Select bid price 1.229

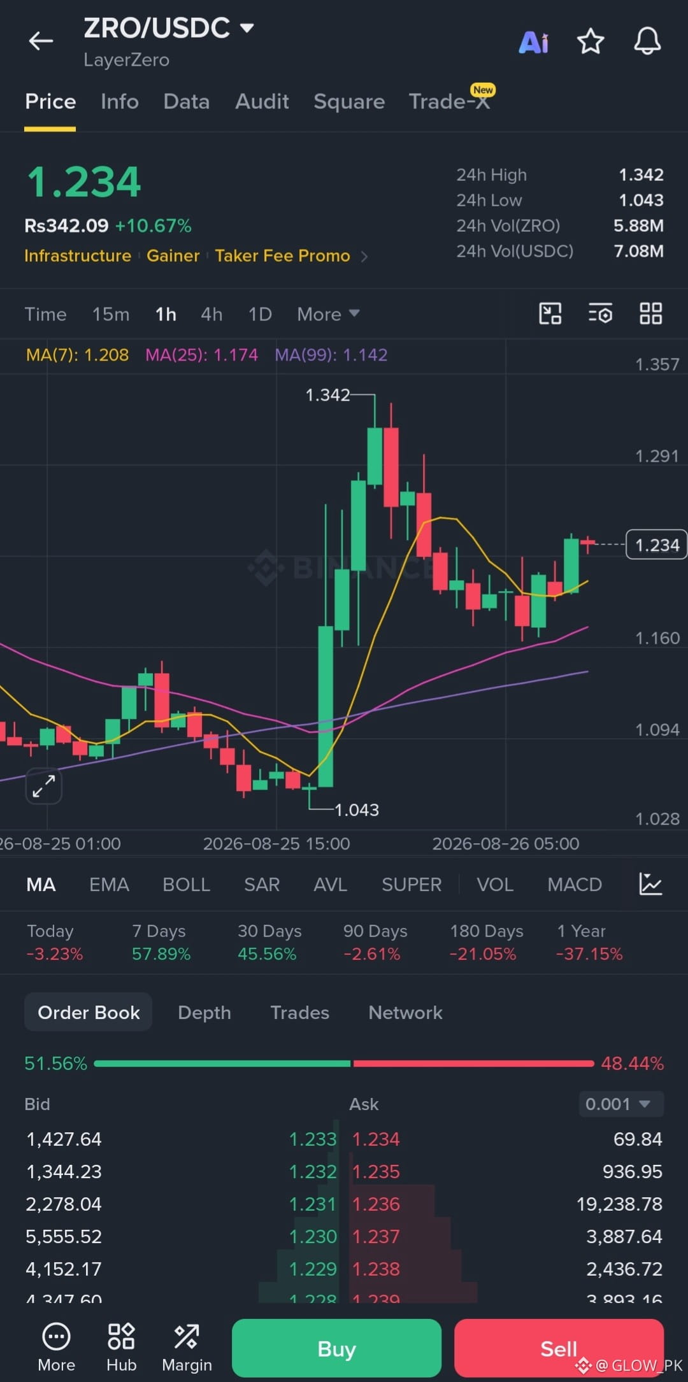tap(312, 1269)
